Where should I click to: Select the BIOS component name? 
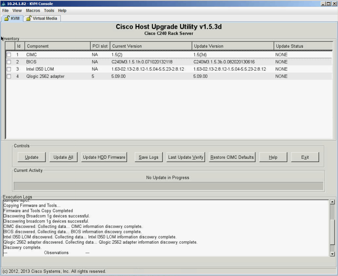point(31,62)
